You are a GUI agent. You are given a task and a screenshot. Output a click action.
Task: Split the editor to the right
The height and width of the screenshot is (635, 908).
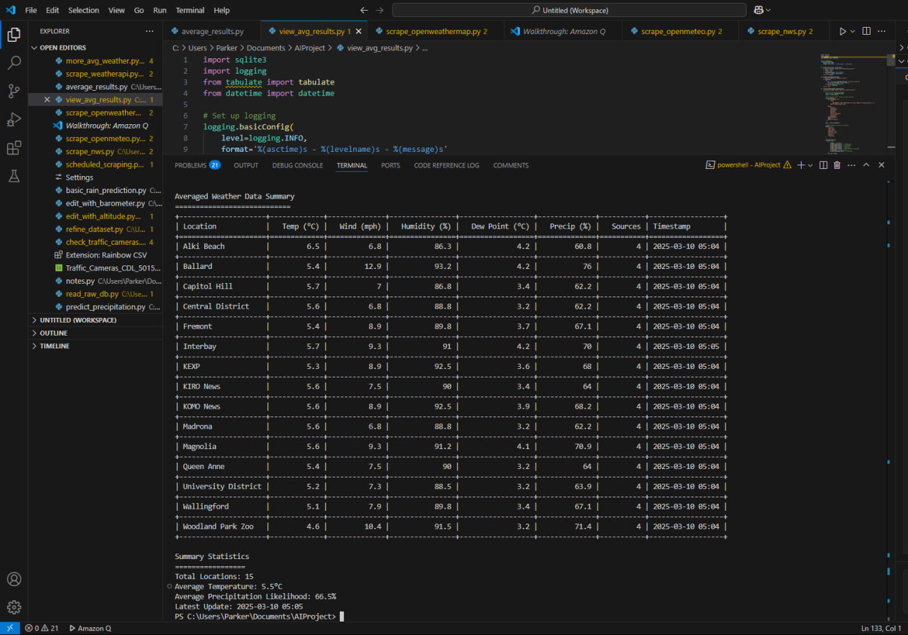coord(866,31)
